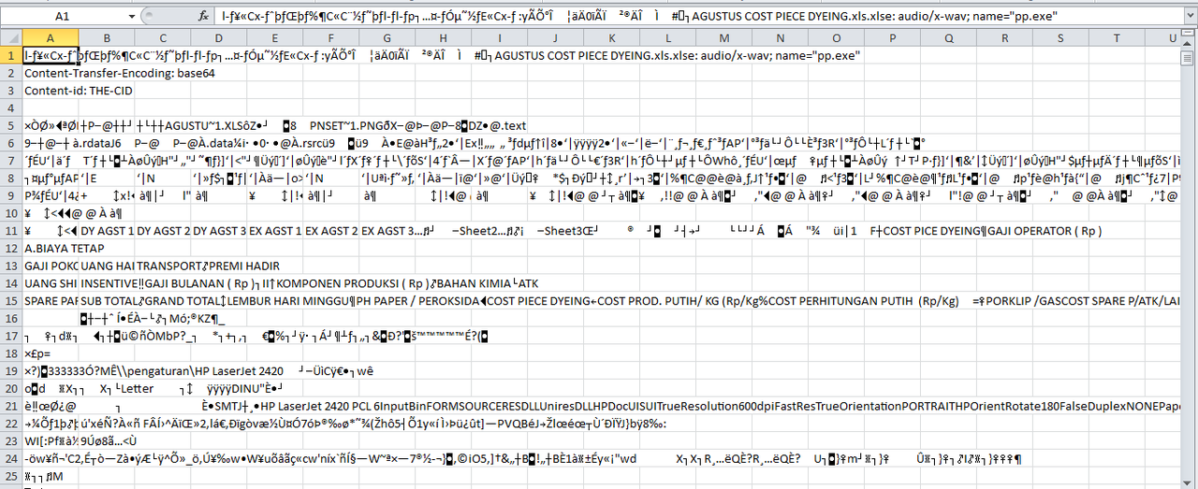Select row 16 header

11,319
